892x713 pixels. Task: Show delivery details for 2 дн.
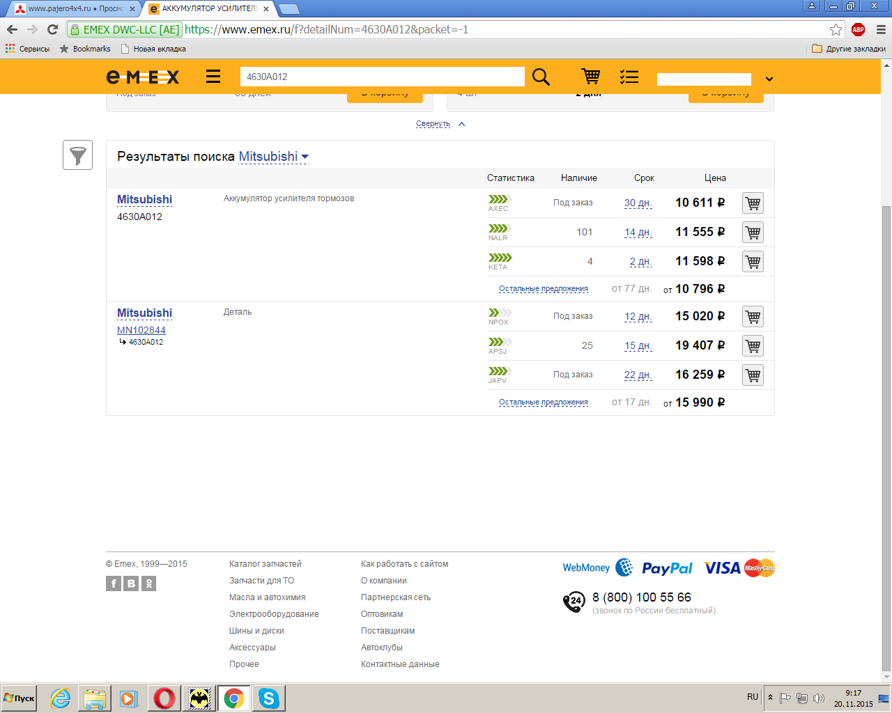[x=640, y=262]
